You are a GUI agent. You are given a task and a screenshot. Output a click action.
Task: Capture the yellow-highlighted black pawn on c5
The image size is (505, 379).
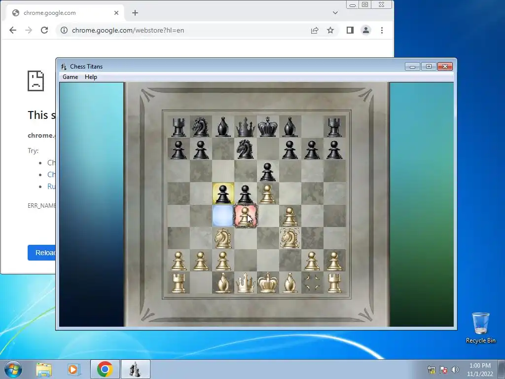coord(223,193)
